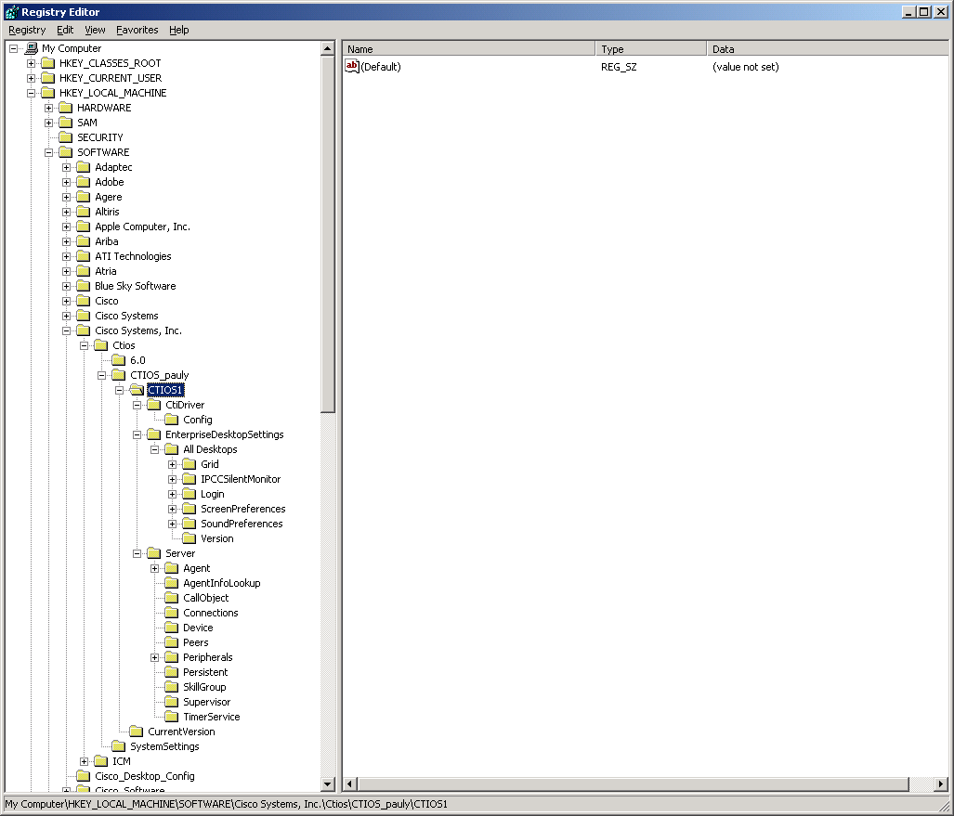Collapse the CTIOS_pauly key
The width and height of the screenshot is (954, 816).
[101, 375]
